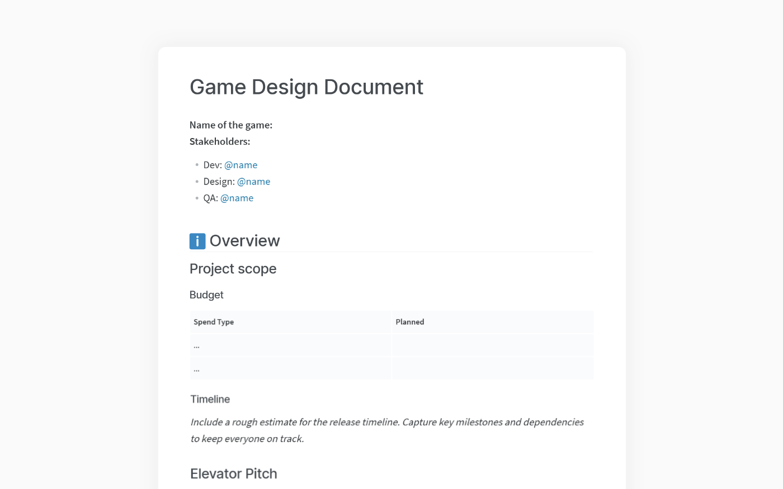The height and width of the screenshot is (489, 783).
Task: Click second row Planned cell
Action: pyautogui.click(x=492, y=368)
